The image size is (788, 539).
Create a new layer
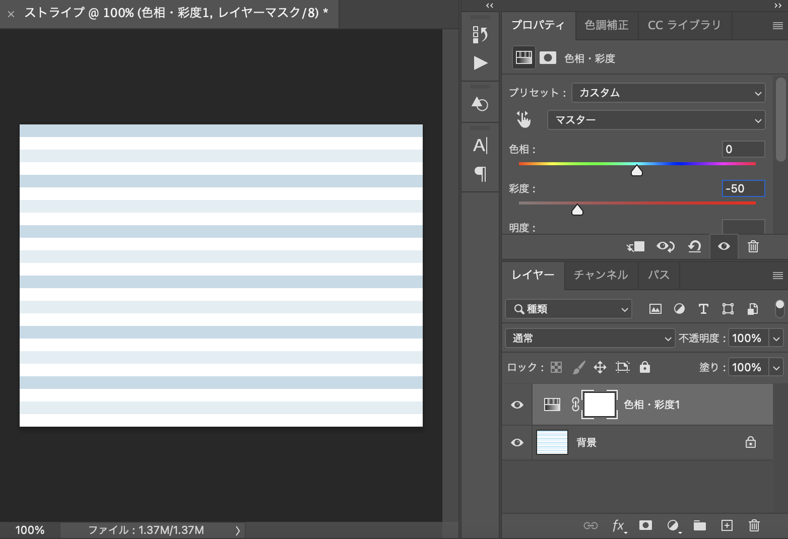click(727, 525)
